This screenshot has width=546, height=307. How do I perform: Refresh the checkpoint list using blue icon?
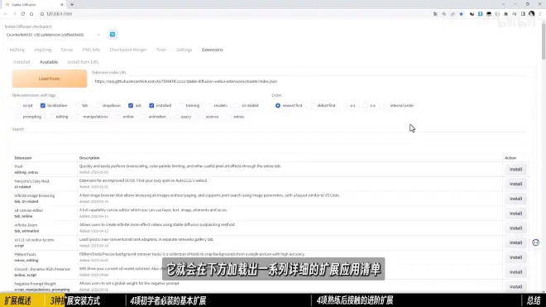pyautogui.click(x=113, y=35)
